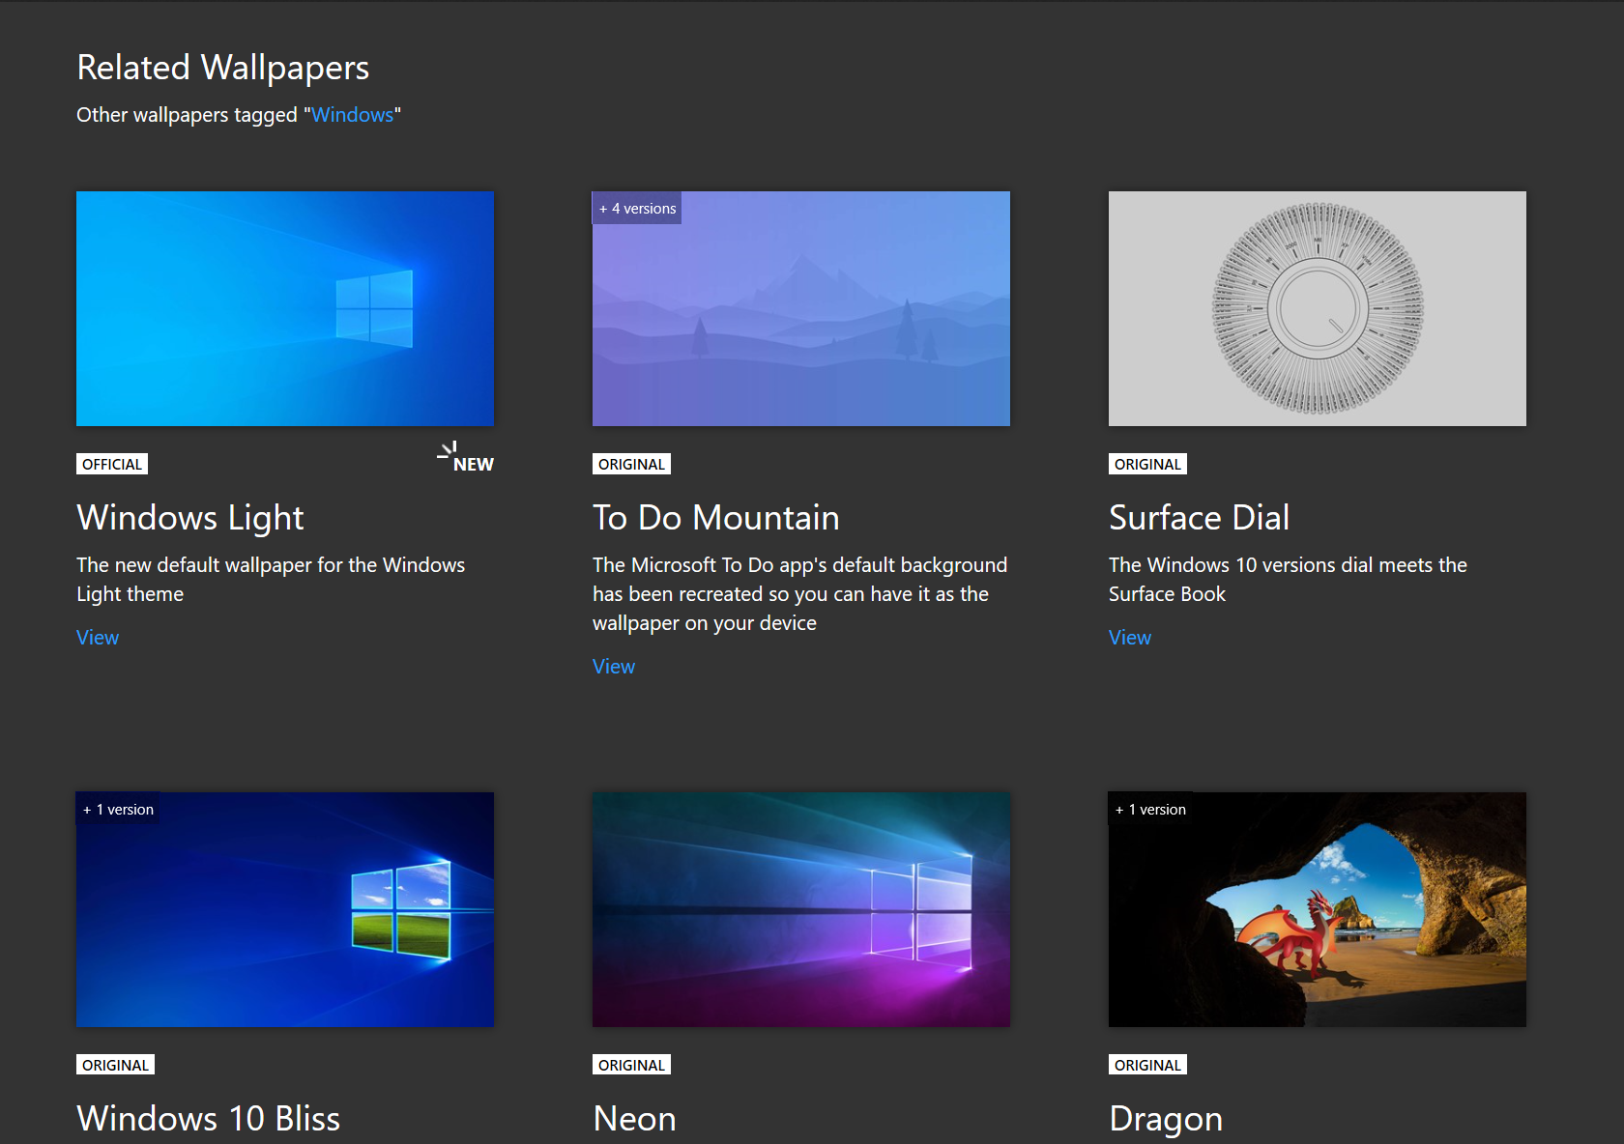The width and height of the screenshot is (1624, 1144).
Task: Open the Dragon wallpaper thumbnail
Action: tap(1318, 909)
